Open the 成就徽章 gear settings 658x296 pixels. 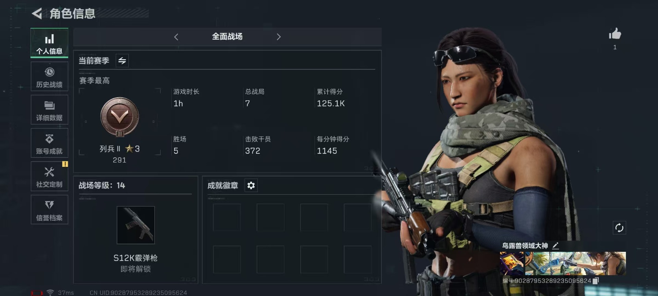point(251,185)
